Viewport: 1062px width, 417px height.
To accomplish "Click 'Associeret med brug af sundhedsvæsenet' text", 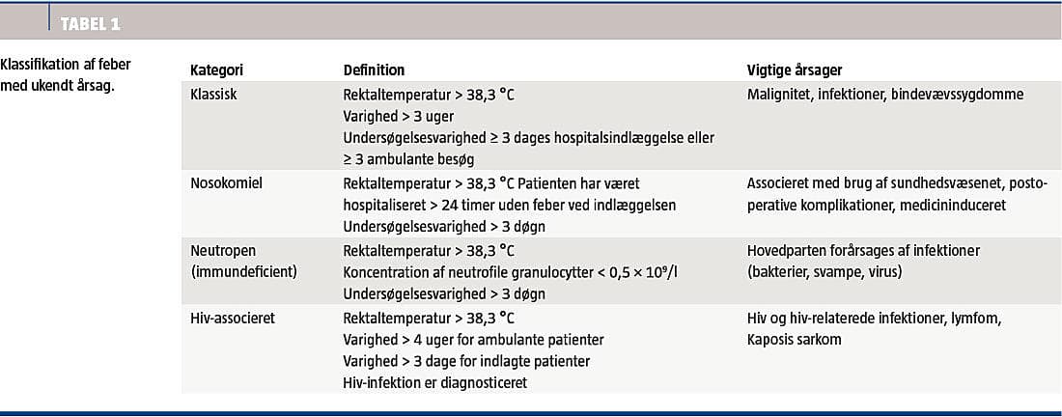I will (868, 183).
